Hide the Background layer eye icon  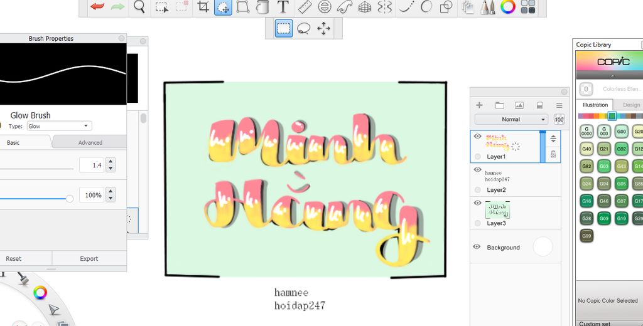pyautogui.click(x=477, y=247)
